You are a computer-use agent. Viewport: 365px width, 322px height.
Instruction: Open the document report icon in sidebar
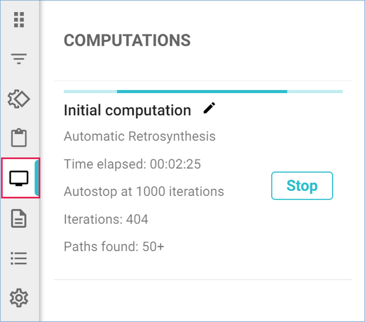point(19,219)
